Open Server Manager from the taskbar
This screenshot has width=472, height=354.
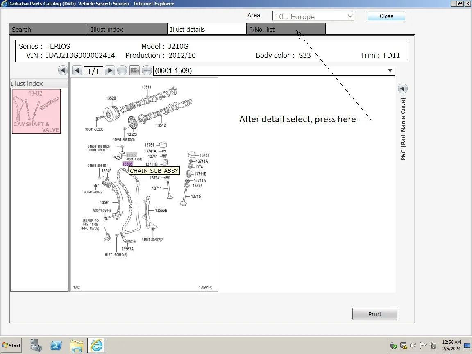coord(36,345)
